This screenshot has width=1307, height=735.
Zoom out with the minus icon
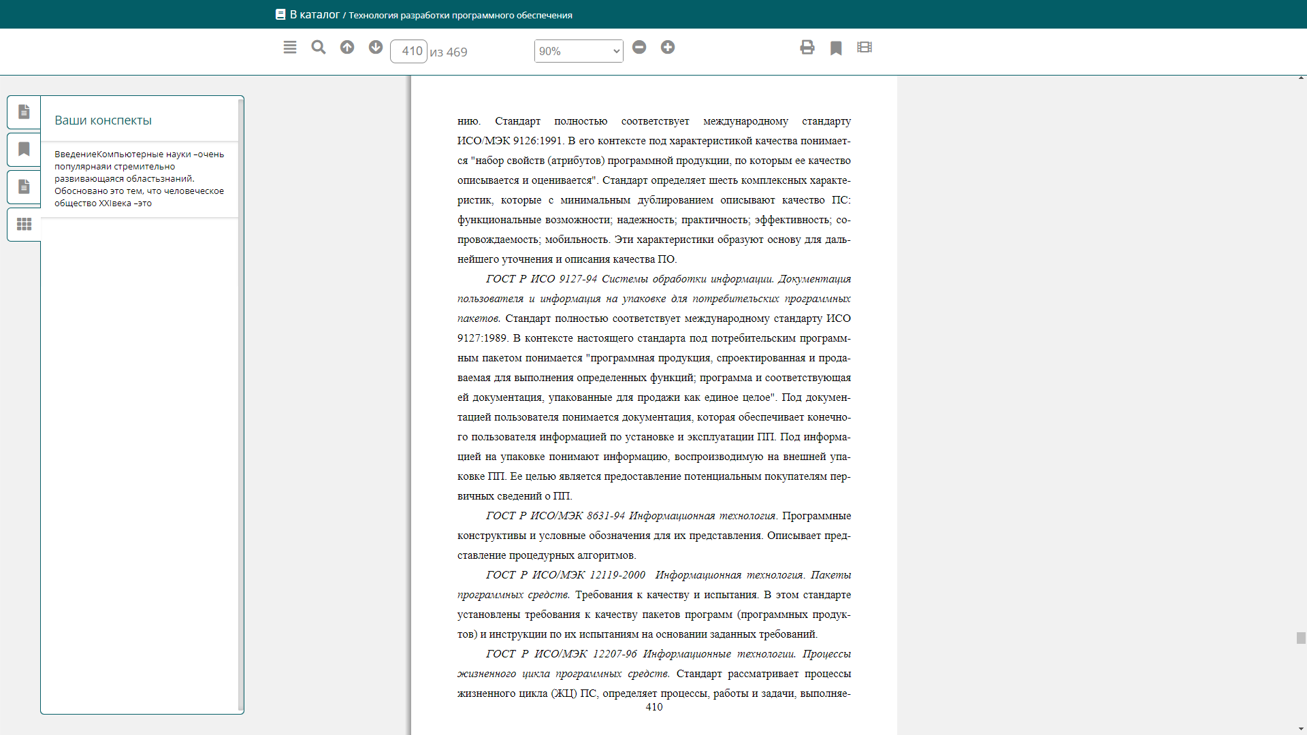tap(639, 47)
